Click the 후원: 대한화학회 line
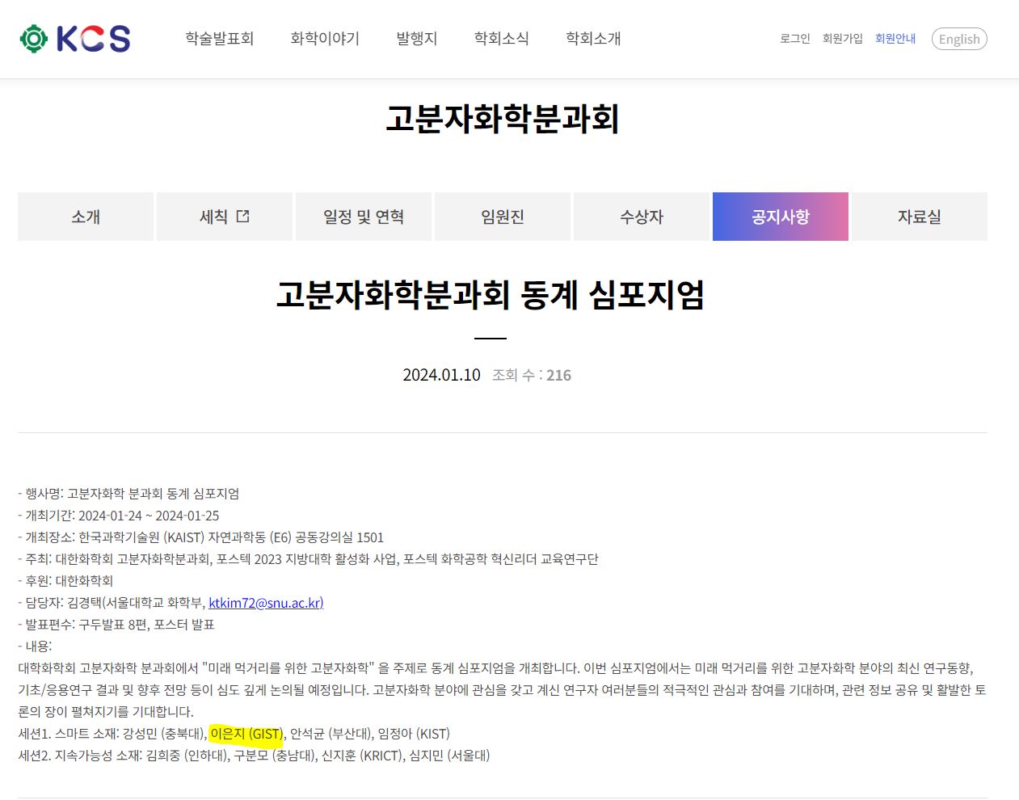Viewport: 1019px width, 800px height. click(65, 581)
